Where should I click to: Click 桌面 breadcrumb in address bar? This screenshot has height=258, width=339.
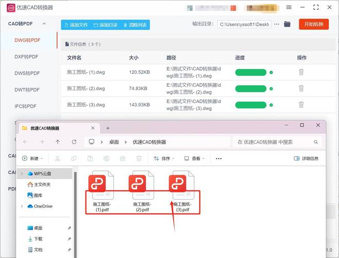pos(114,142)
